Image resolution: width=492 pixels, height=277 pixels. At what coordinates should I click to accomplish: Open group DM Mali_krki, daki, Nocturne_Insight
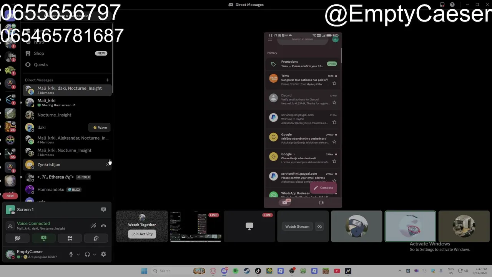pos(67,90)
